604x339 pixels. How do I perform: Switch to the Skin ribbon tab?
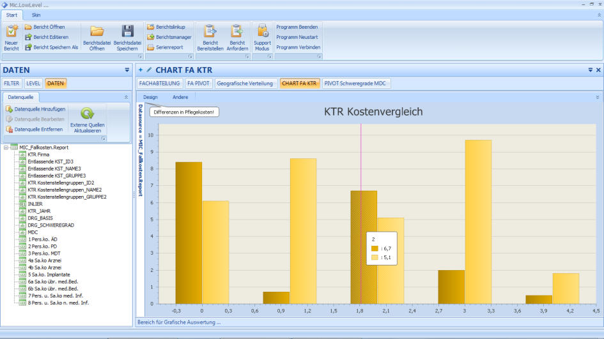pos(36,15)
